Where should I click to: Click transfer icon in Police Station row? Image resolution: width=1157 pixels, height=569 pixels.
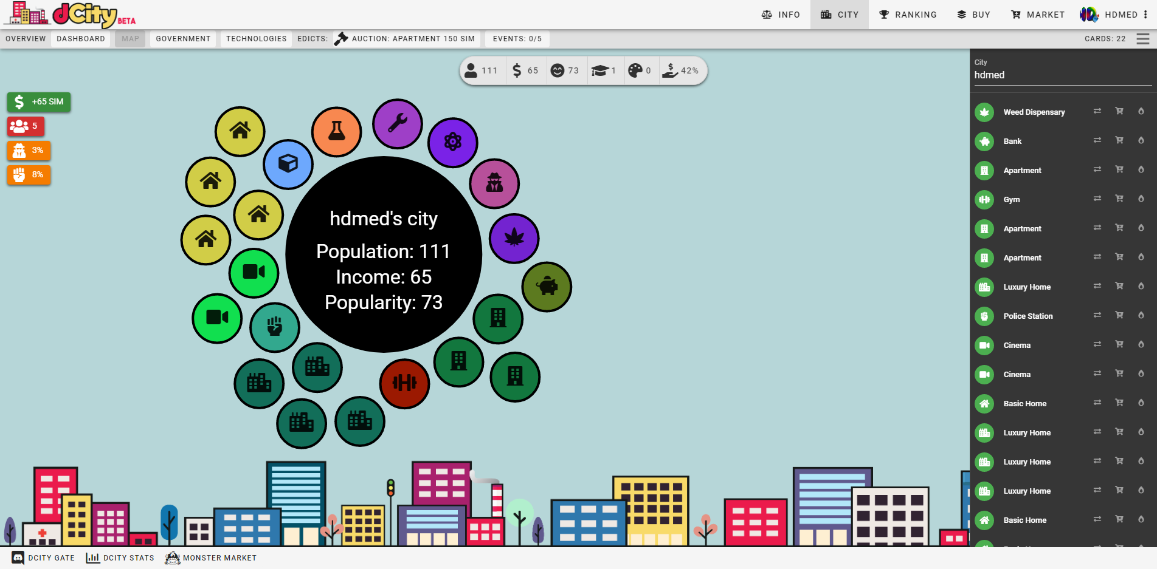[1097, 315]
